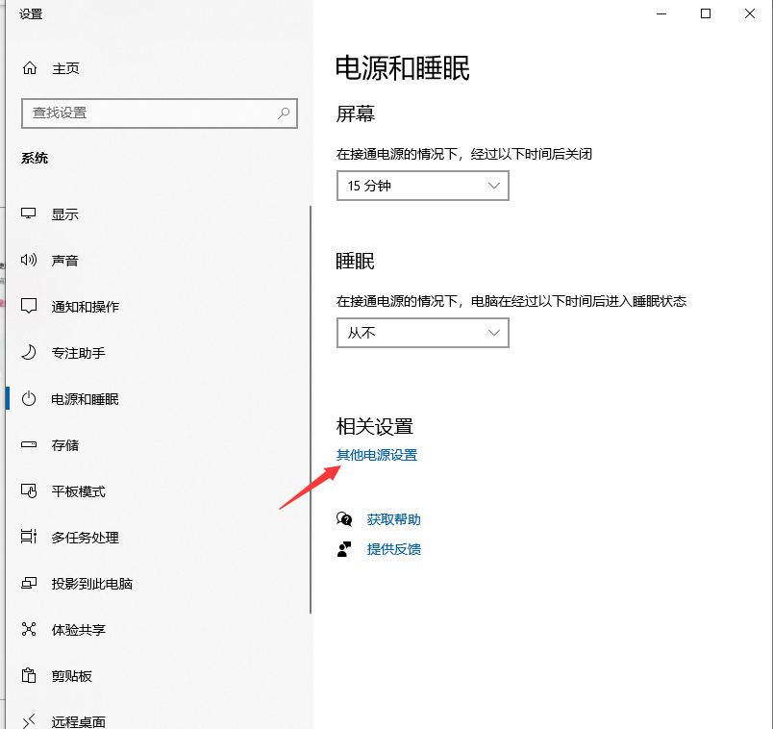This screenshot has width=773, height=729.
Task: Open 其他电源设置 additional power settings
Action: click(x=375, y=455)
